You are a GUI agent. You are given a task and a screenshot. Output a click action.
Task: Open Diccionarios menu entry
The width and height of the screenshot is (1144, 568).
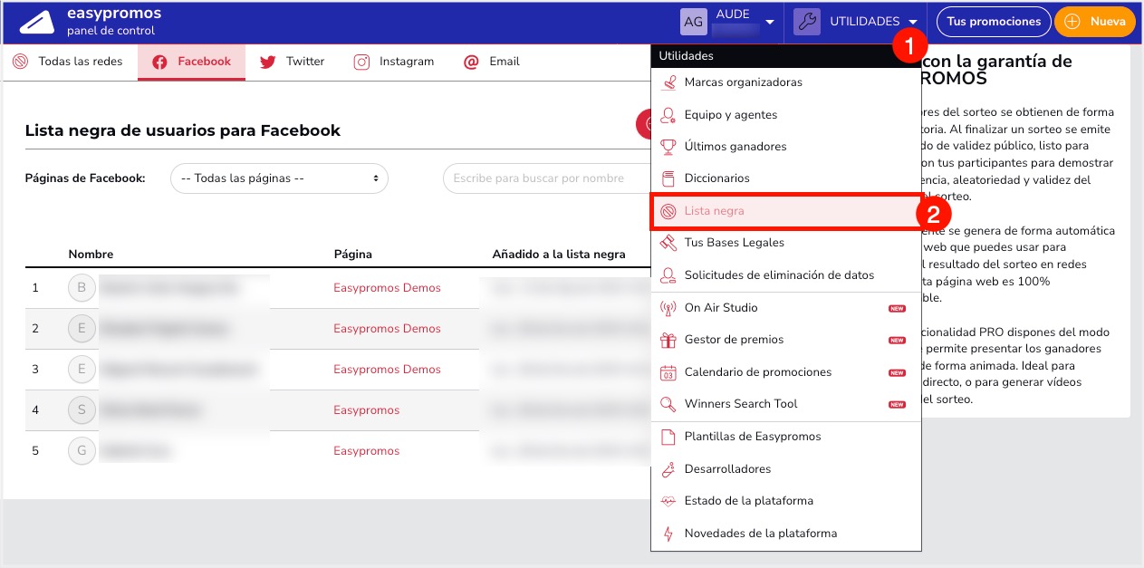(786, 178)
